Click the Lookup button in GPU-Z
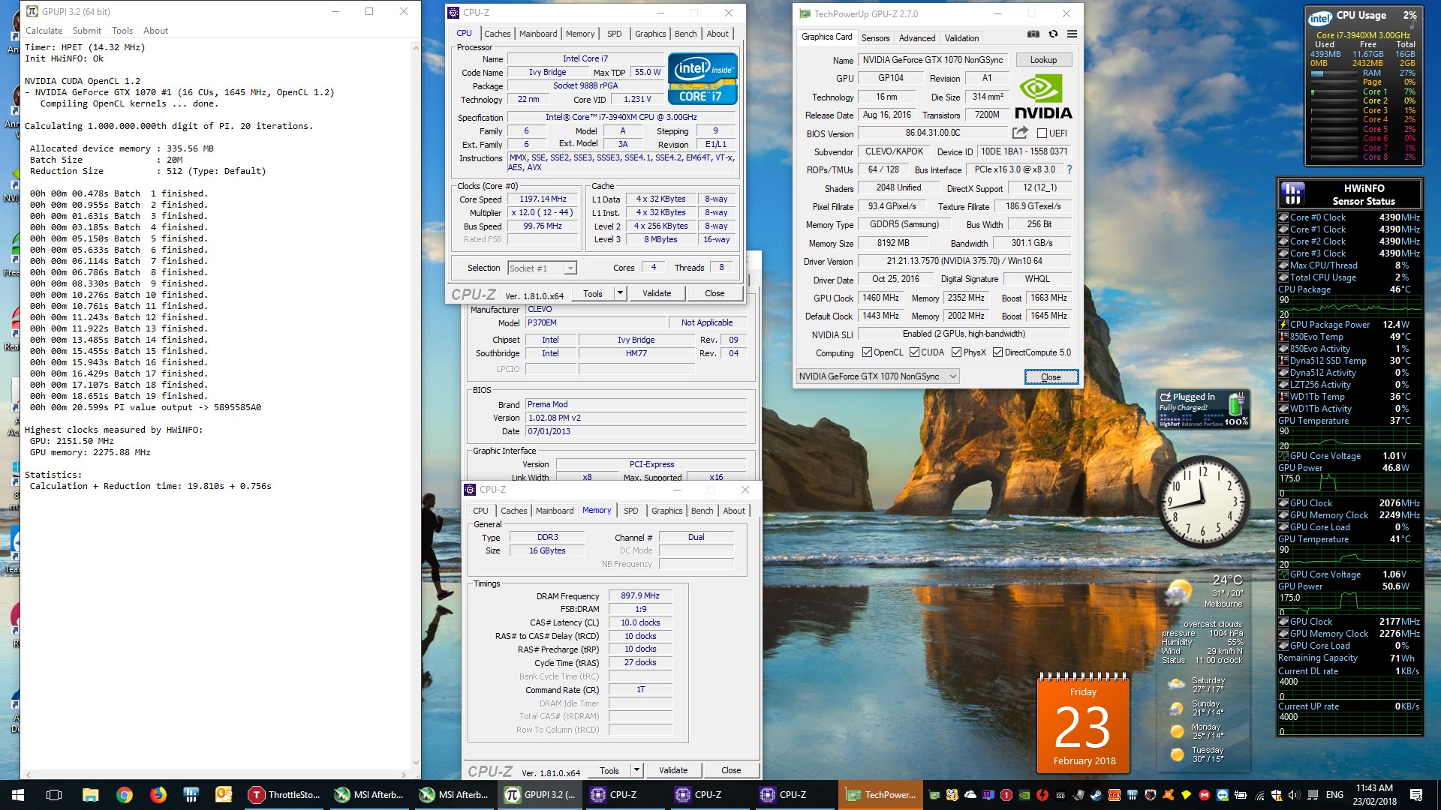 click(x=1043, y=60)
